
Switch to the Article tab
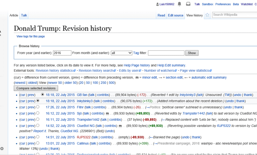14,15
